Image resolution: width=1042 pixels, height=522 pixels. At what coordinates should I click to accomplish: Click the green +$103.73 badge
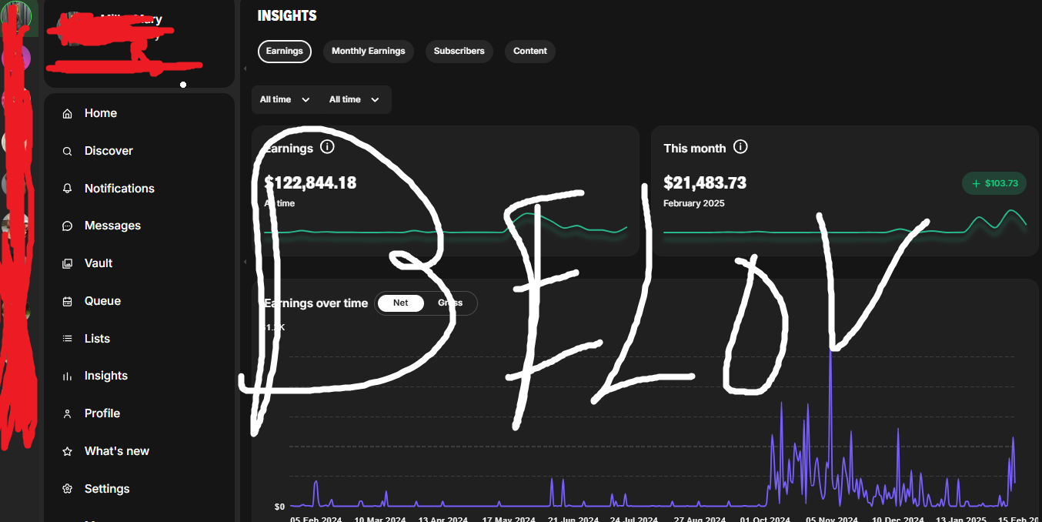tap(994, 183)
